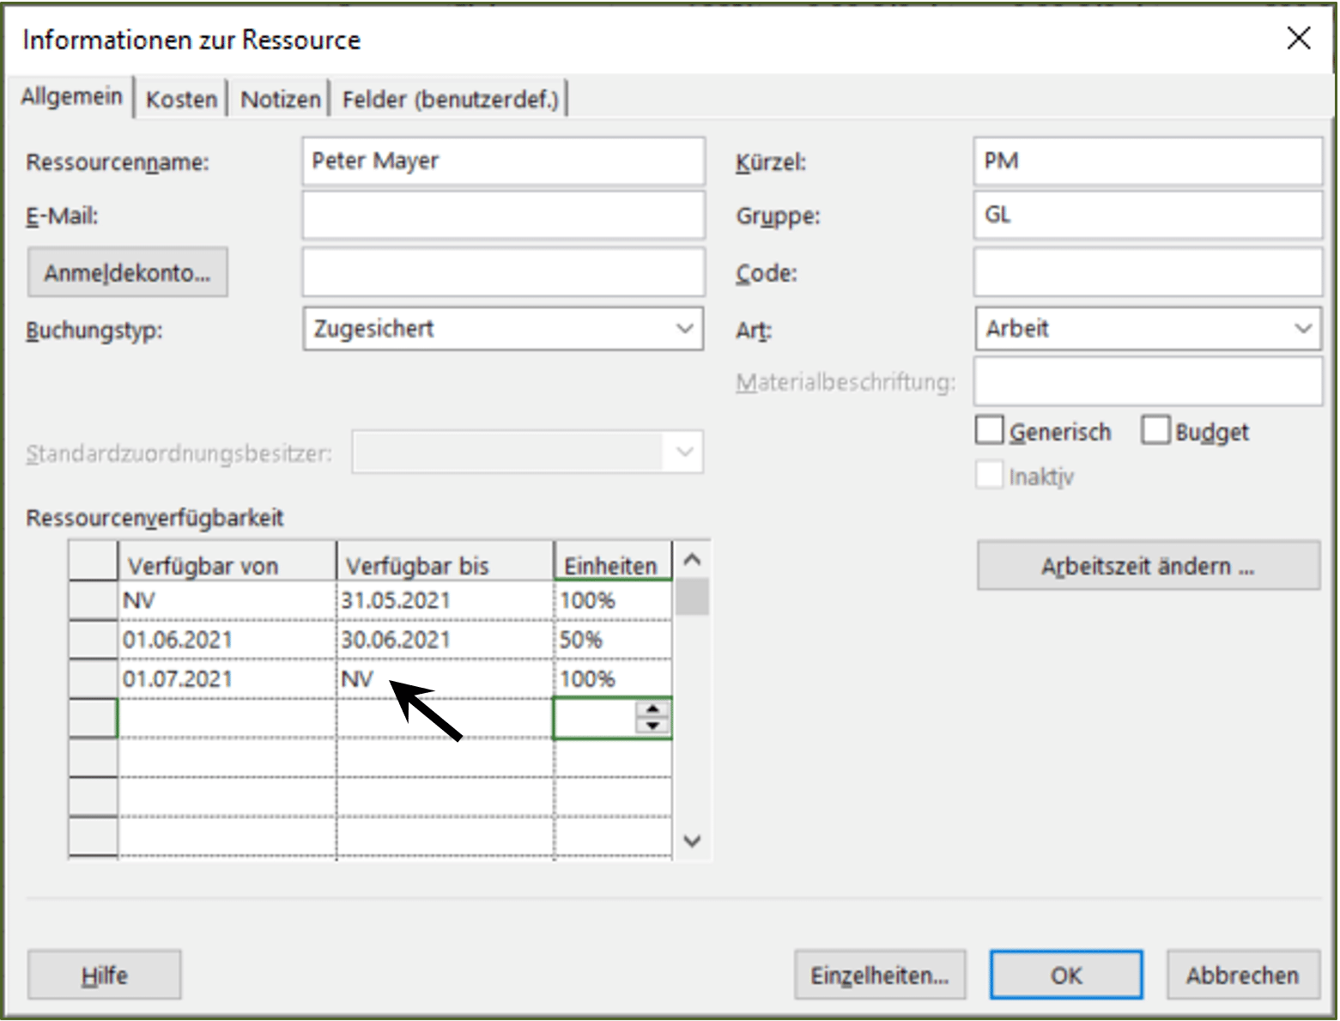Click the Abbrechen button

click(x=1243, y=975)
